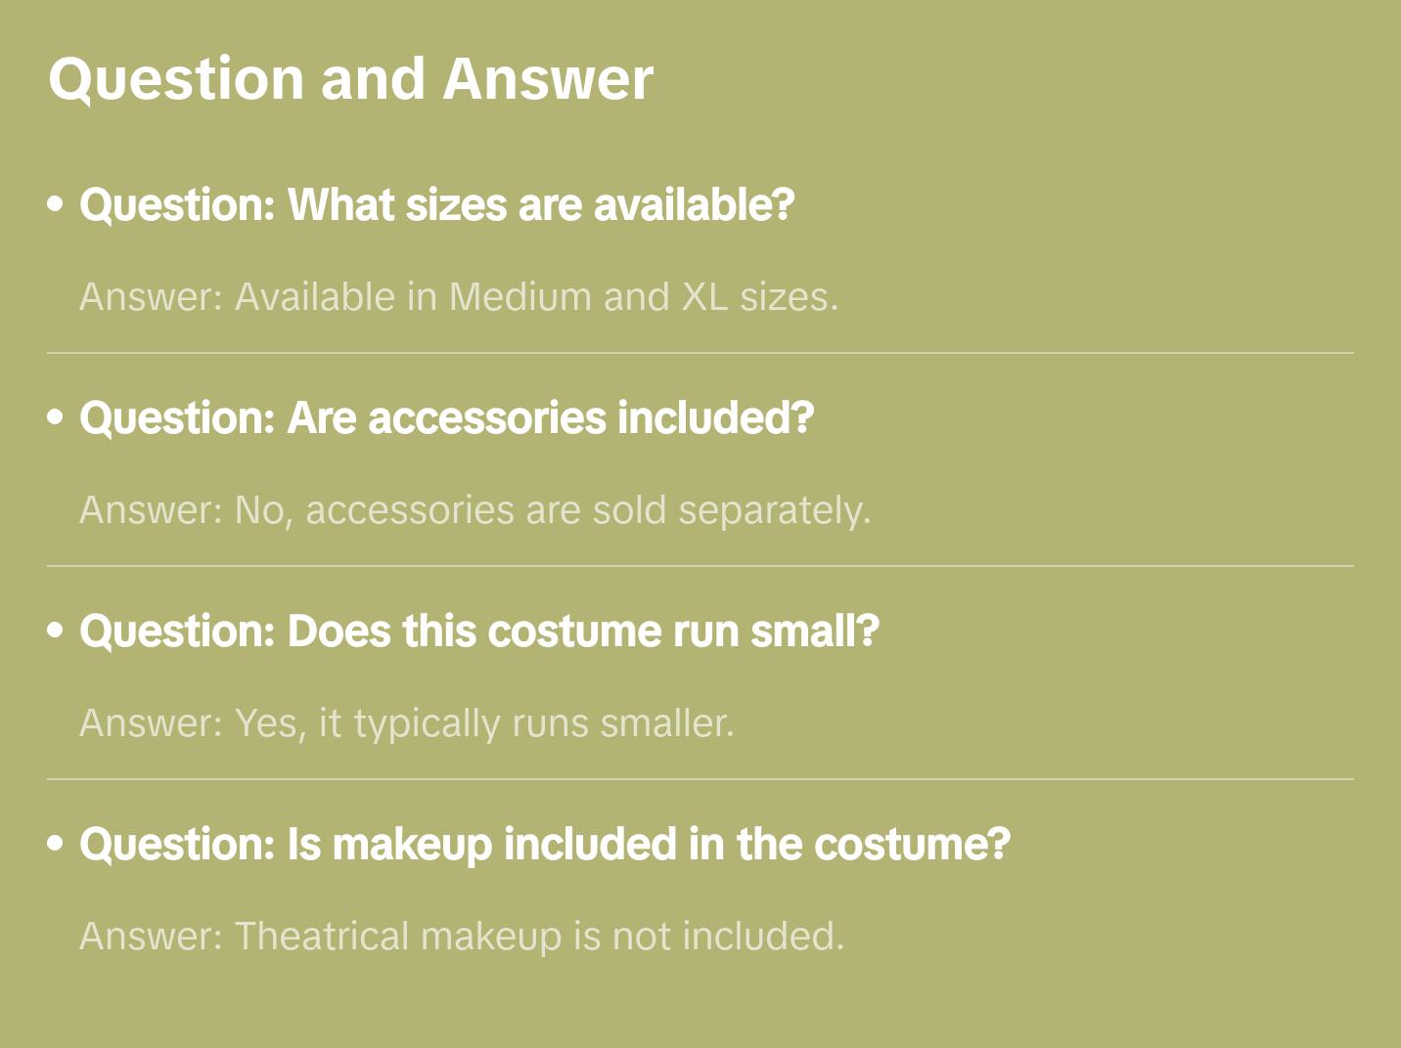
Task: Click the 'Question and Answer' heading
Action: [x=350, y=78]
